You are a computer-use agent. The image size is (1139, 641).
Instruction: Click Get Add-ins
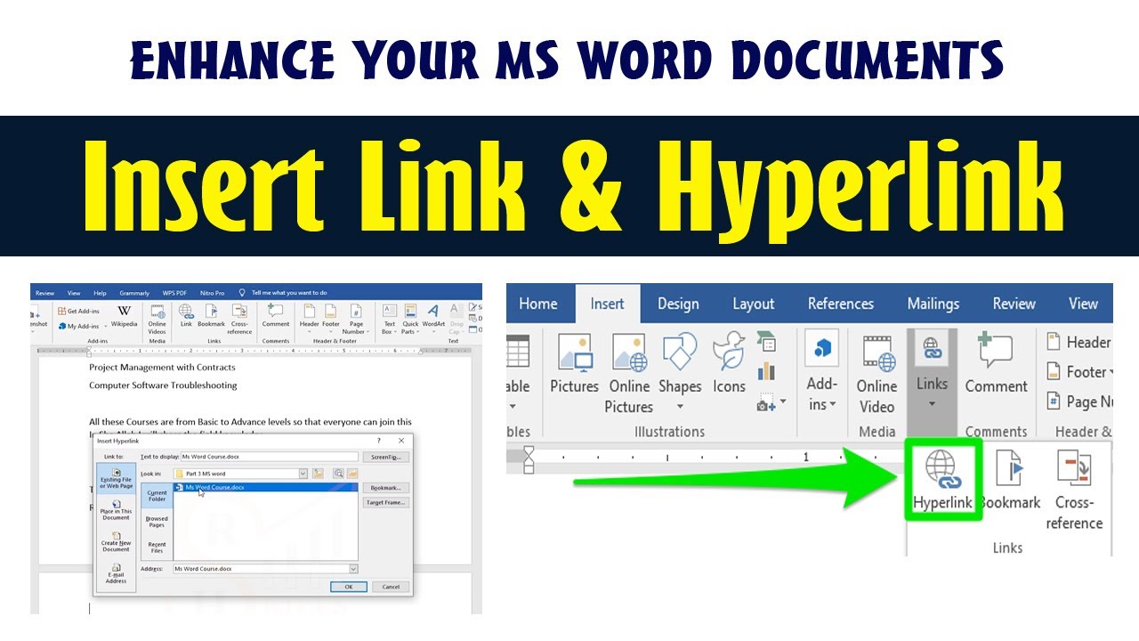tap(78, 312)
